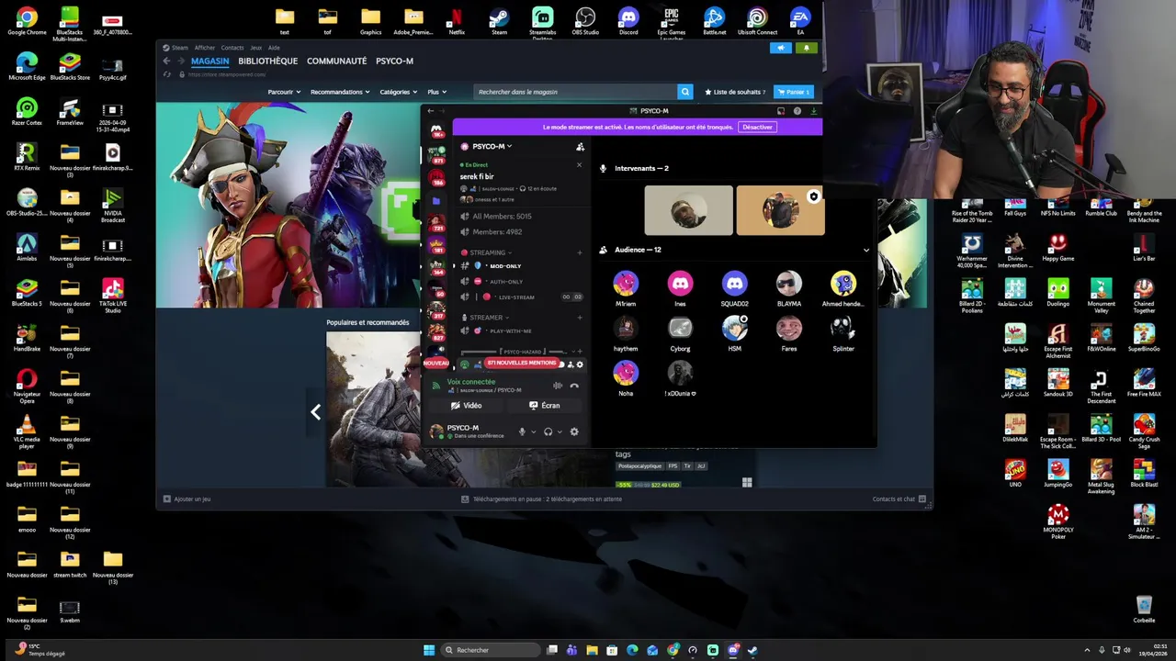Open TikTok LIVE Studio desktop icon
1176x661 pixels.
(x=113, y=296)
